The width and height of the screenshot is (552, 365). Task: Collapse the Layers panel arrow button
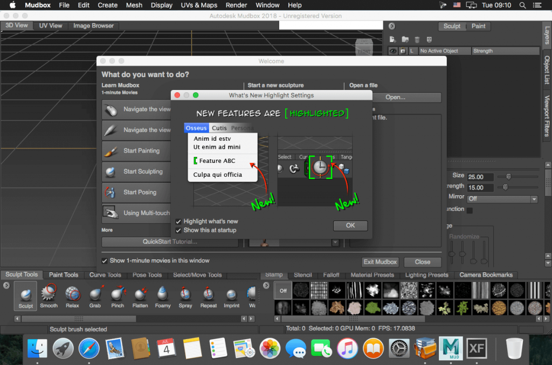click(391, 26)
